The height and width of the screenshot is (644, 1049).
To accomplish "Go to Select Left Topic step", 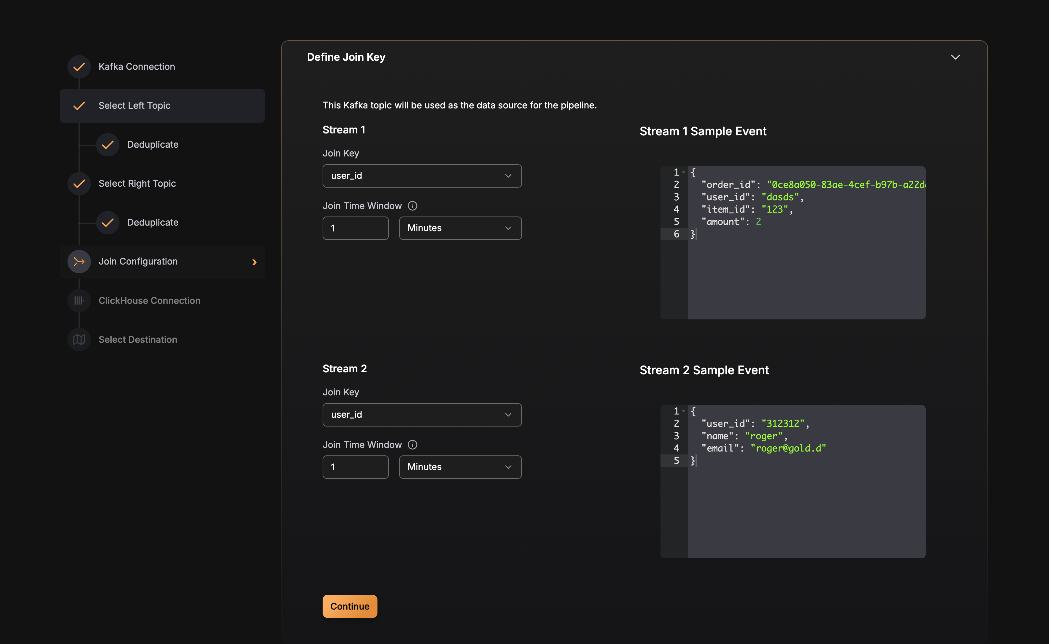I will click(162, 105).
